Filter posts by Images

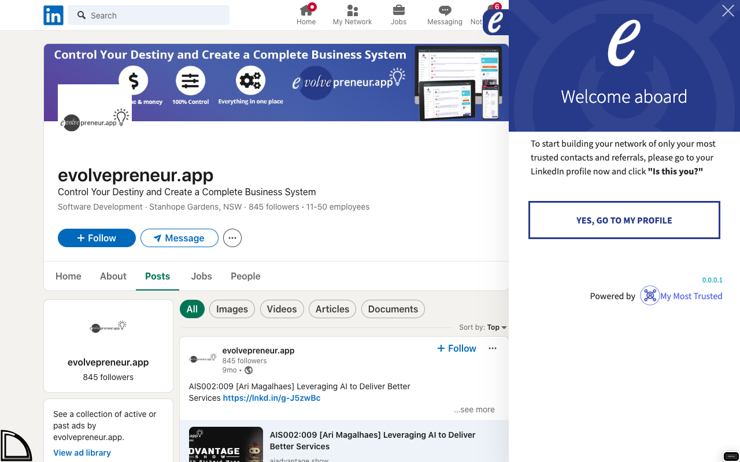coord(232,309)
